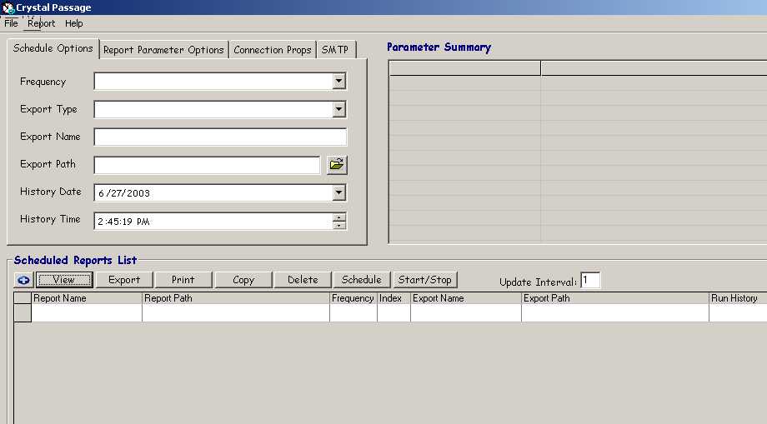The width and height of the screenshot is (767, 424).
Task: Click the Update Interval label
Action: pyautogui.click(x=538, y=282)
